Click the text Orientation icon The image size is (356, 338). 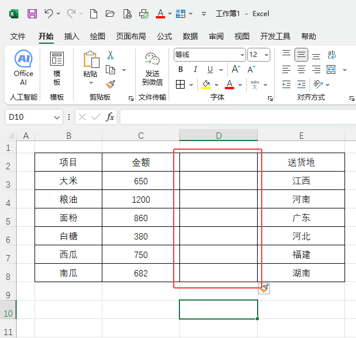318,84
